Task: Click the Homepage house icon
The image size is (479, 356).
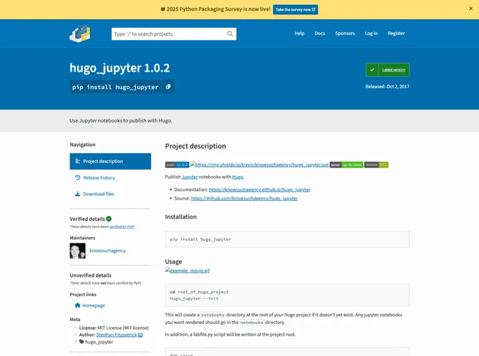Action: (x=77, y=305)
